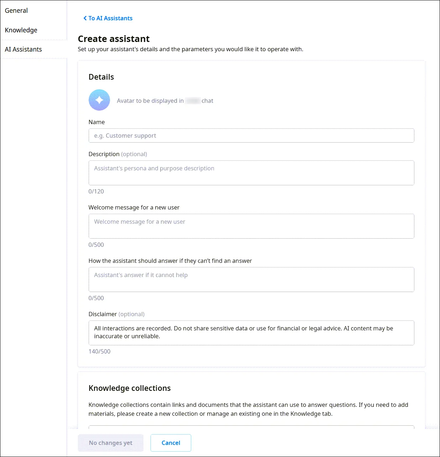Click the 'Set up your assistant's details' subtitle

[x=190, y=49]
